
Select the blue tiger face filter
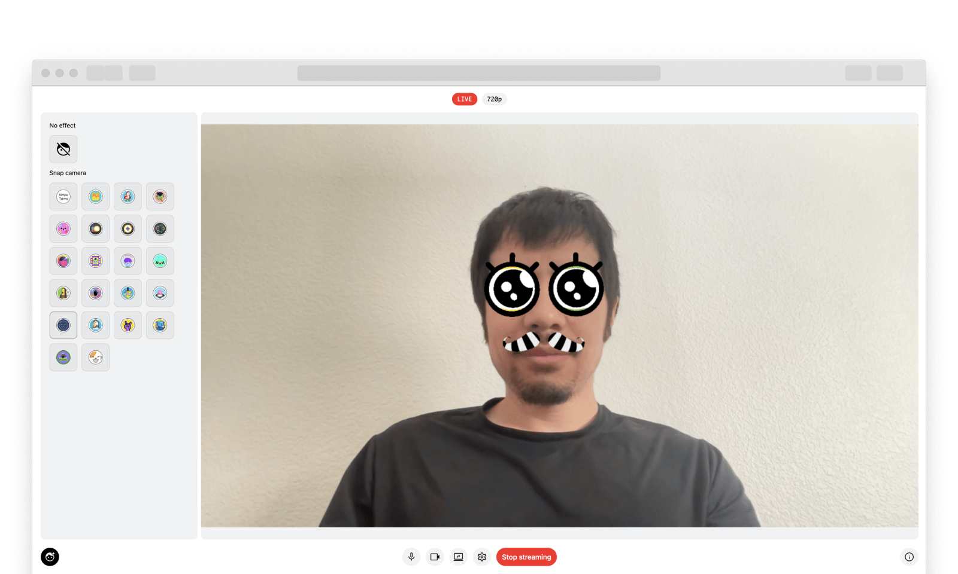click(x=160, y=325)
